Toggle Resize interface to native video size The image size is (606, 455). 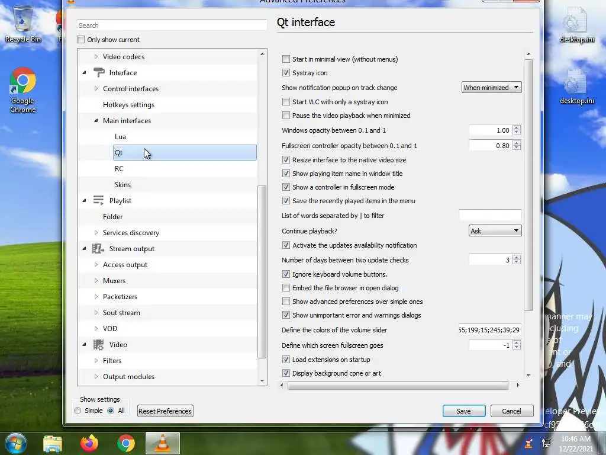point(286,160)
